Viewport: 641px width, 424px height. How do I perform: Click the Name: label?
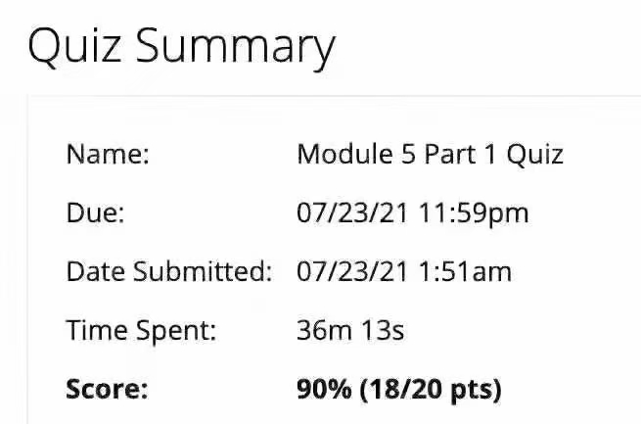[108, 155]
